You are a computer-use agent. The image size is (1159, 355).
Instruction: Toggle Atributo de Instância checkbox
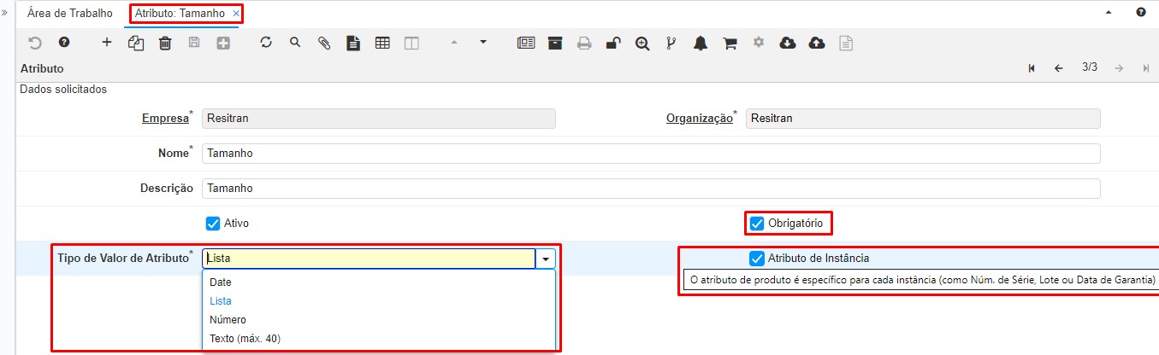(757, 259)
